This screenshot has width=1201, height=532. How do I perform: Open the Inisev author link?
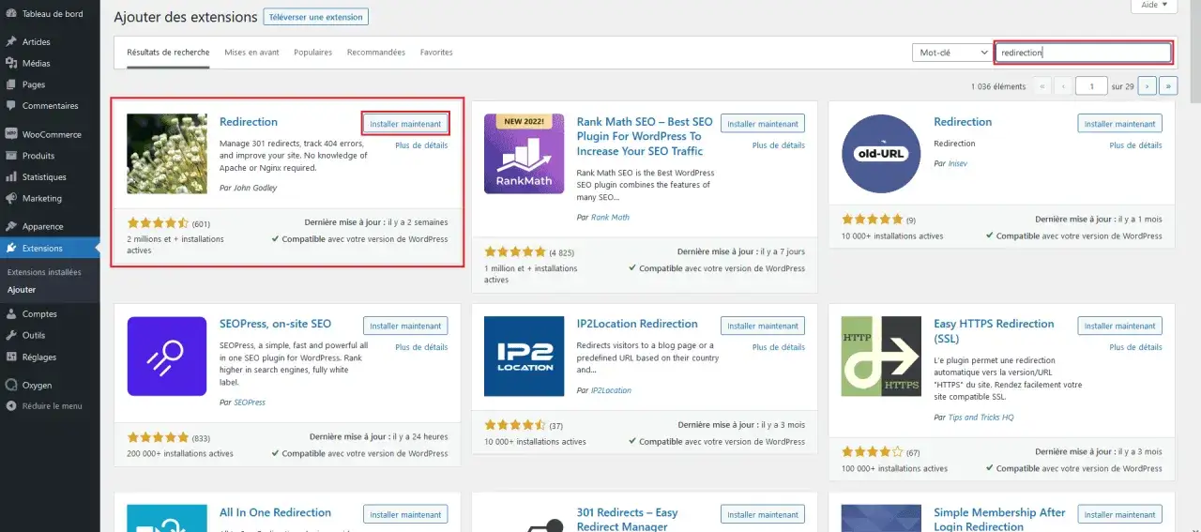[x=959, y=163]
